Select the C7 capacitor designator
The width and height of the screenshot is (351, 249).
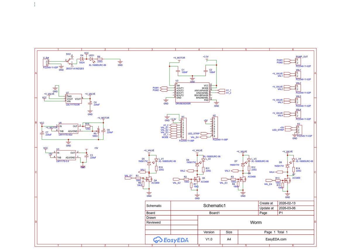(47, 132)
